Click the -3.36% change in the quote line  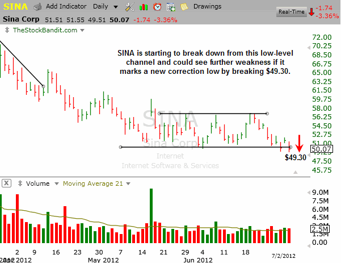[x=166, y=20]
